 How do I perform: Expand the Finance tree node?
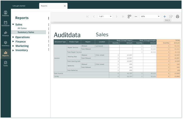(13, 41)
